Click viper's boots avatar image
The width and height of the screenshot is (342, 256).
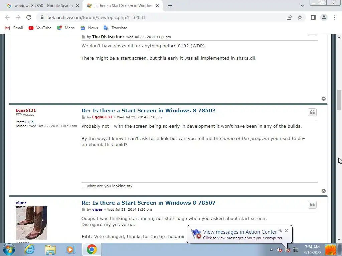(31, 223)
